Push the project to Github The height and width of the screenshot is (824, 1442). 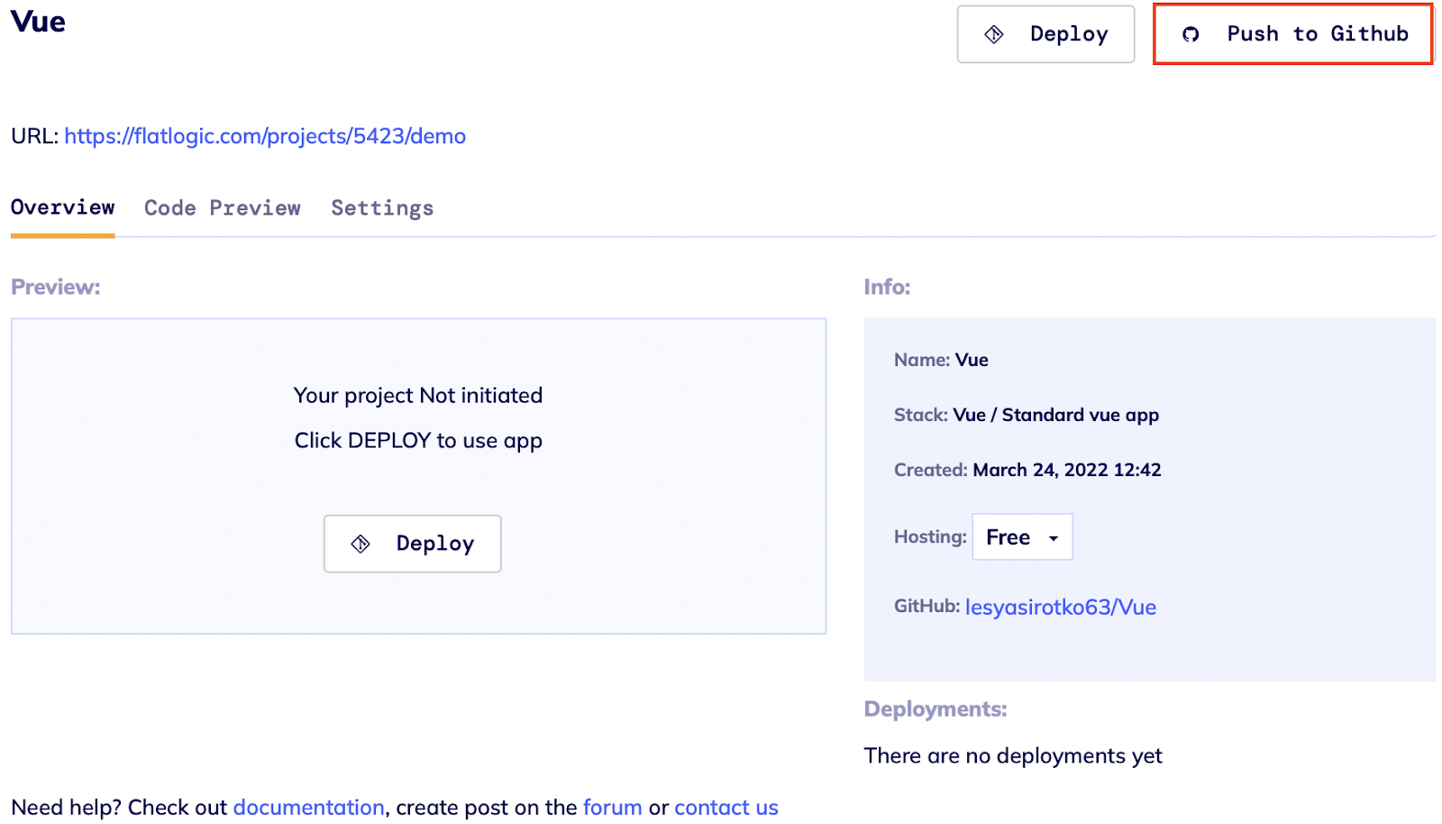[x=1293, y=34]
